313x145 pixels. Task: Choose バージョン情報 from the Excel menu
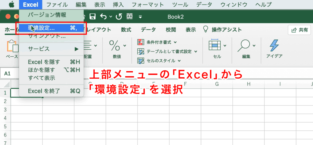click(51, 15)
